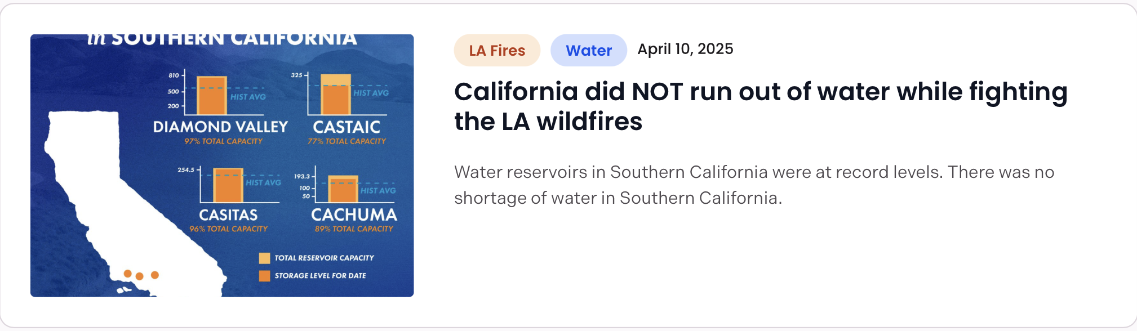The image size is (1137, 331).
Task: Click the Total Reservoir Capacity legend swatch
Action: point(264,258)
